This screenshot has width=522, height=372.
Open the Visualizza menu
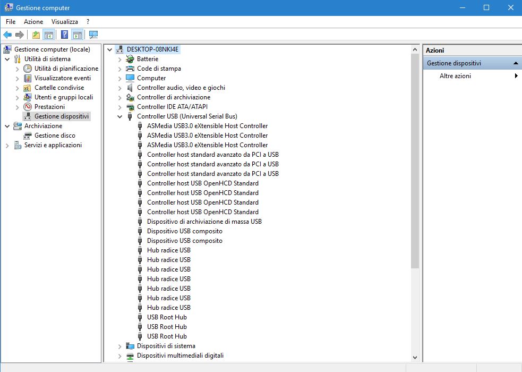(x=65, y=22)
